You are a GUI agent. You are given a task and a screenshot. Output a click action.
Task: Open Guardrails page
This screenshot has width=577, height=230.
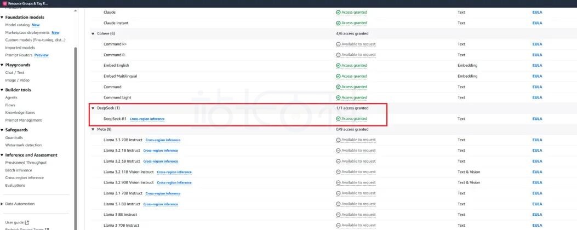[x=14, y=137]
